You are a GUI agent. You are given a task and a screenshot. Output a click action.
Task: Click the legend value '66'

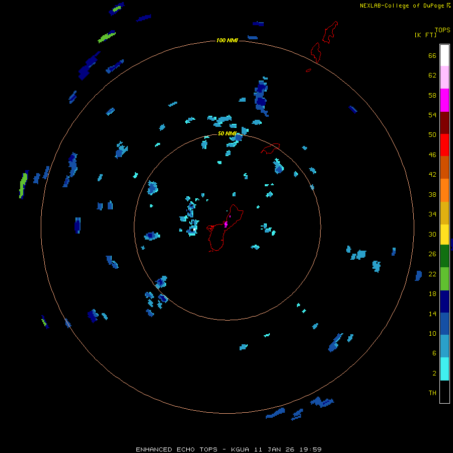[x=432, y=55]
